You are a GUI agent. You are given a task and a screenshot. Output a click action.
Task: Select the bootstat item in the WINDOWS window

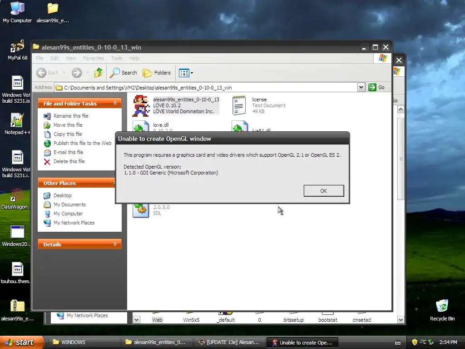coord(328,319)
